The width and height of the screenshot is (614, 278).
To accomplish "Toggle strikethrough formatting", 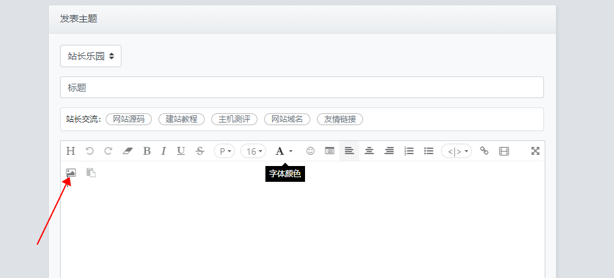I will point(200,151).
